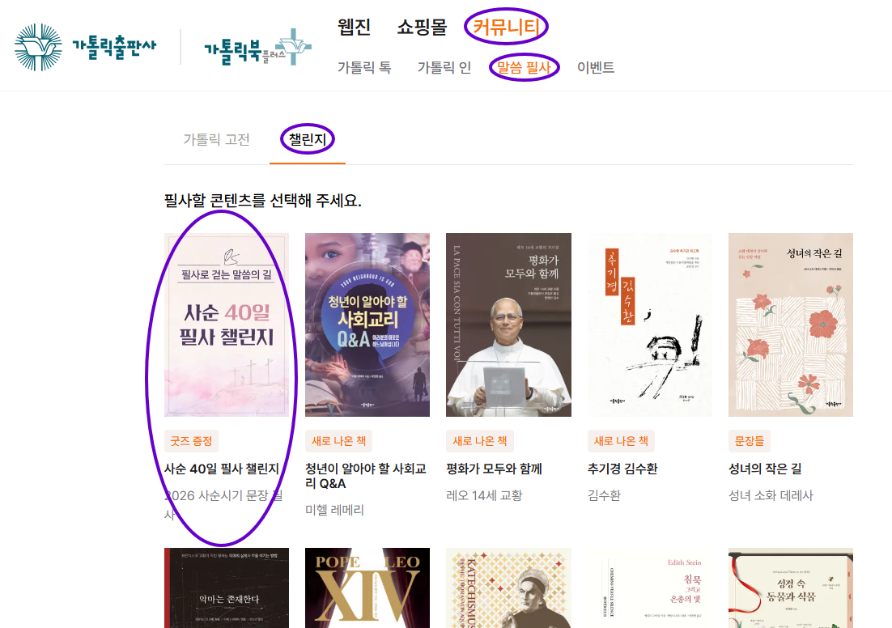Select the 말씀 필사 submenu
This screenshot has height=628, width=892.
pos(524,68)
